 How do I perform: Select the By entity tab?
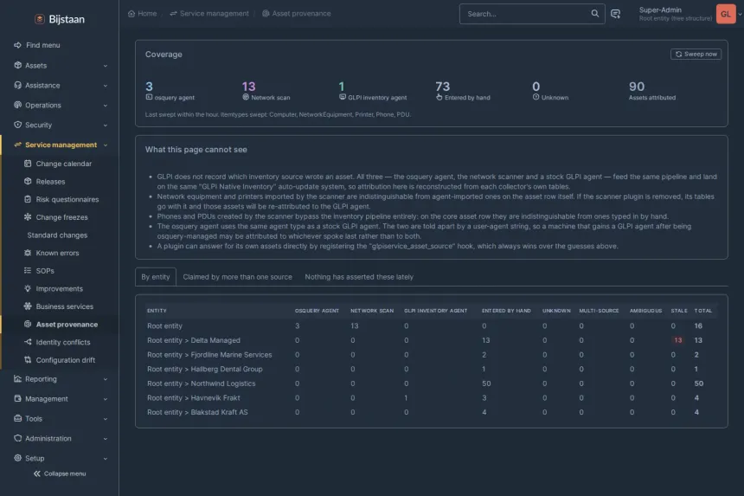pos(156,277)
